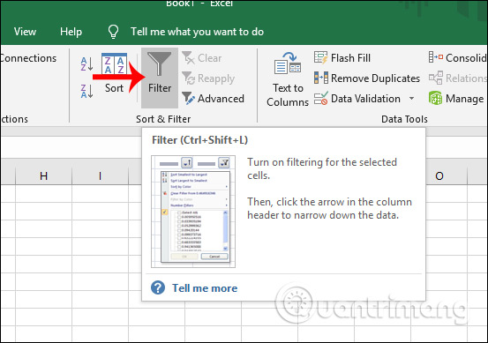Click the Tell me more link
This screenshot has height=343, width=488.
(x=205, y=288)
